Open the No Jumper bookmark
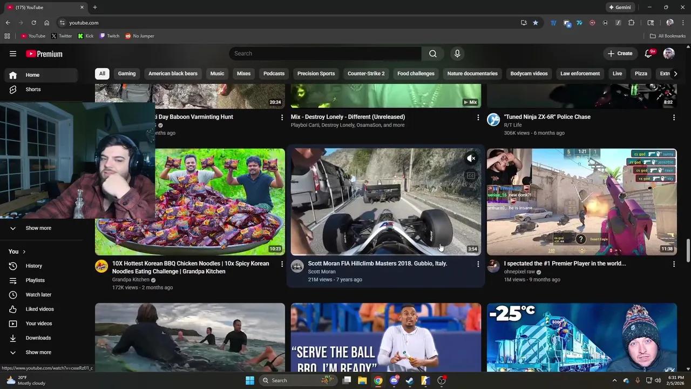Screen dimensions: 691x389 pyautogui.click(x=140, y=36)
